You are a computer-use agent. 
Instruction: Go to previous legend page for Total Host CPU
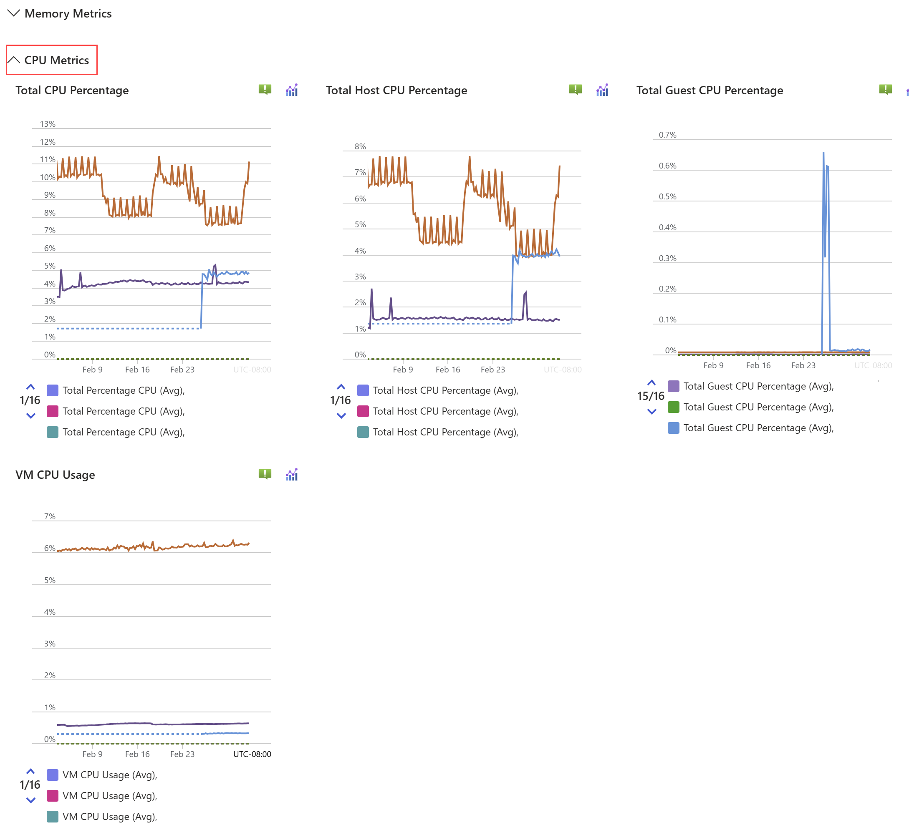[x=341, y=387]
